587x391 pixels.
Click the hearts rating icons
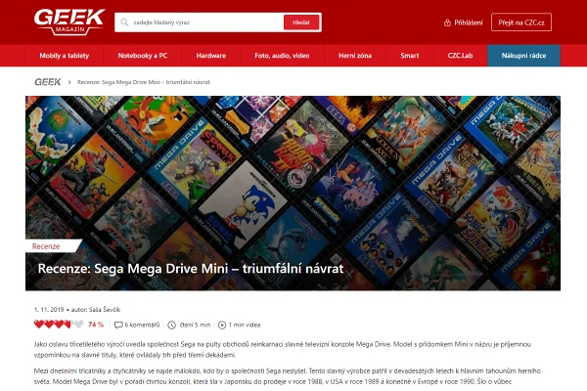click(59, 325)
